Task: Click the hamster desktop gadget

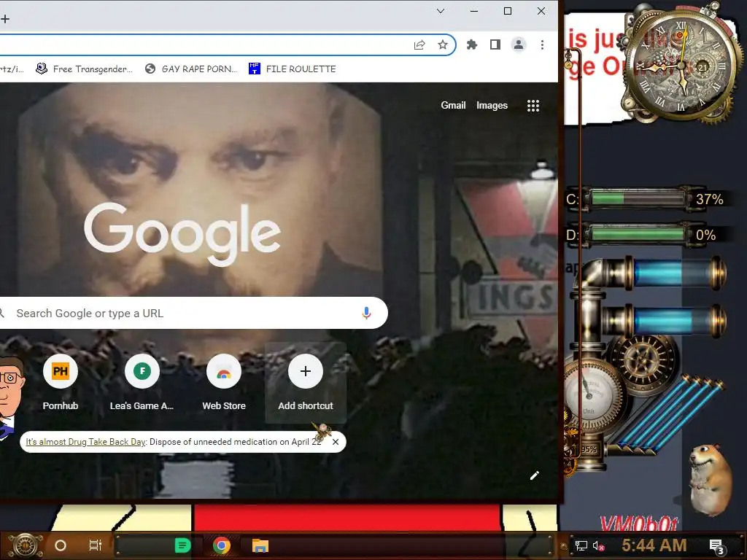Action: click(x=711, y=478)
